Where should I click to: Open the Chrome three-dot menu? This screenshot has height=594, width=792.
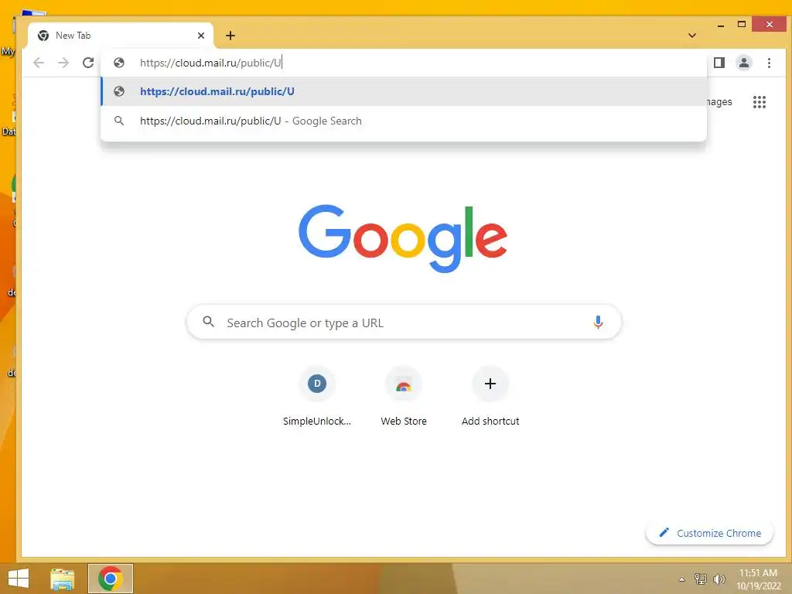click(x=769, y=63)
